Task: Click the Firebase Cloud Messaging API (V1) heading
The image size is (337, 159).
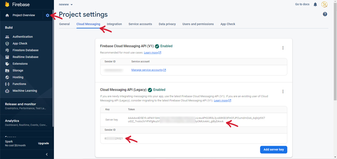Action: 127,46
